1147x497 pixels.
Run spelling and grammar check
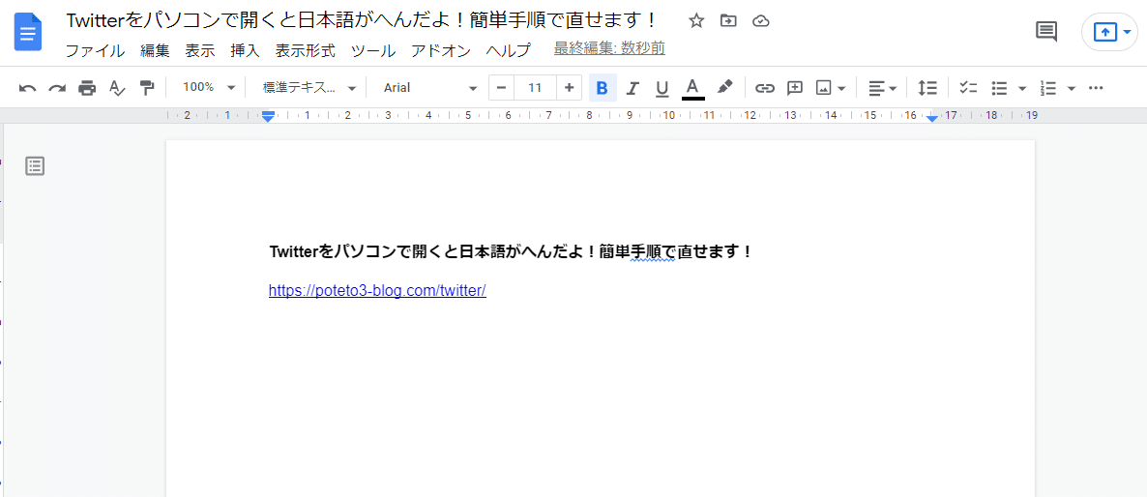(117, 88)
